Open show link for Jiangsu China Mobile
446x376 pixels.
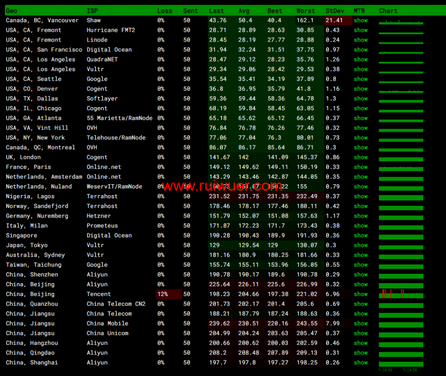pyautogui.click(x=360, y=324)
